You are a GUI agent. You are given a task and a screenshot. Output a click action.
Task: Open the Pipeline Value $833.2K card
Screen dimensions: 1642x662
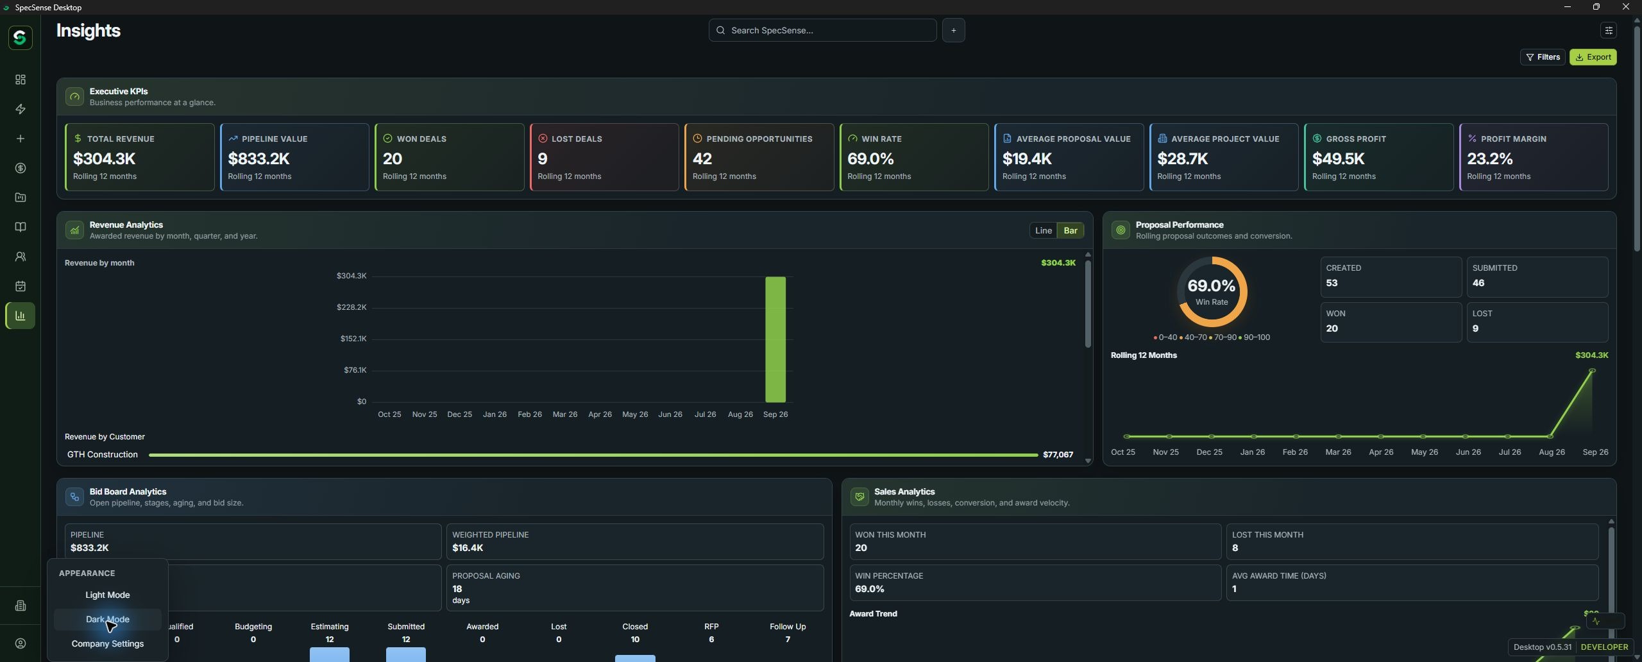[x=294, y=157]
